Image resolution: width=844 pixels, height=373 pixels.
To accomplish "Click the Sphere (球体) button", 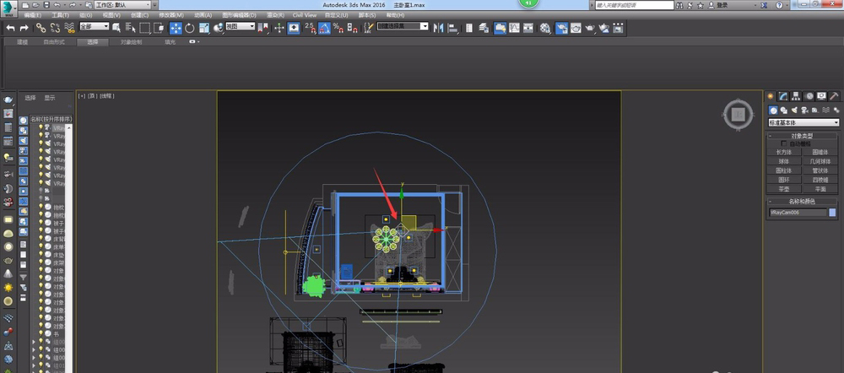I will [784, 161].
